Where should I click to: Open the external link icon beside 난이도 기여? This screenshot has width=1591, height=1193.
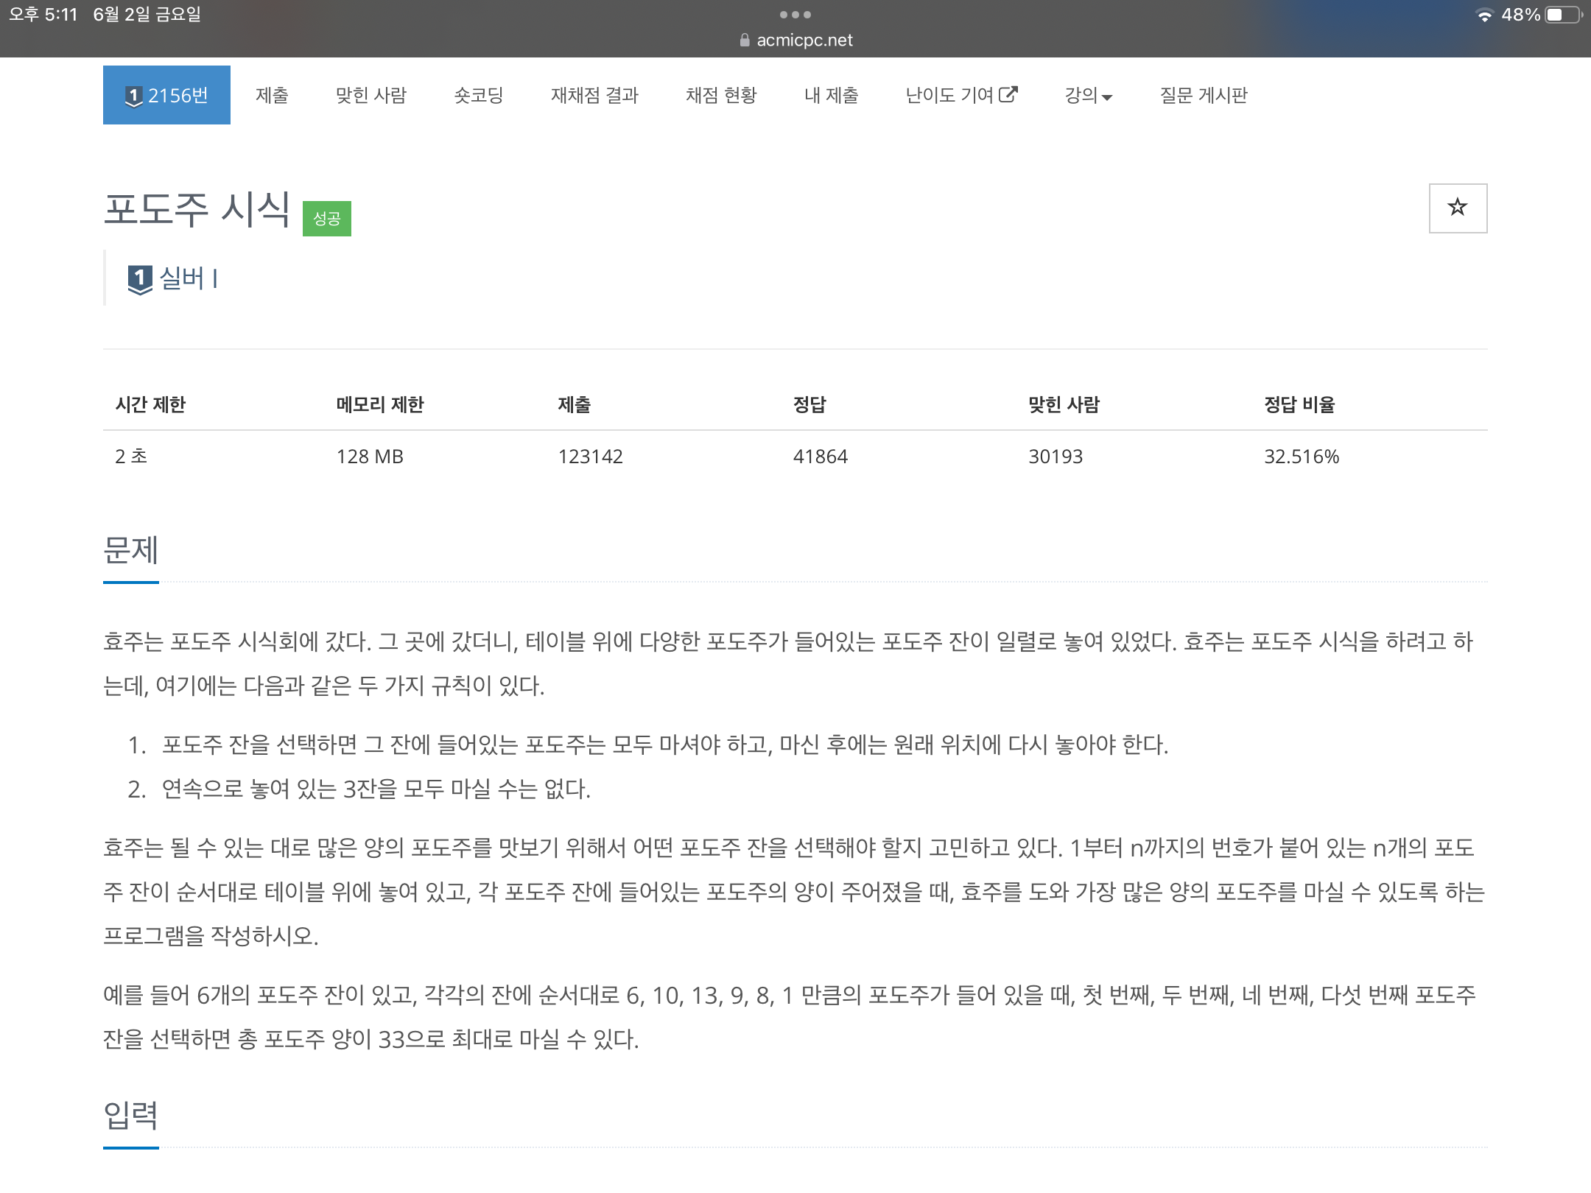click(x=1009, y=94)
